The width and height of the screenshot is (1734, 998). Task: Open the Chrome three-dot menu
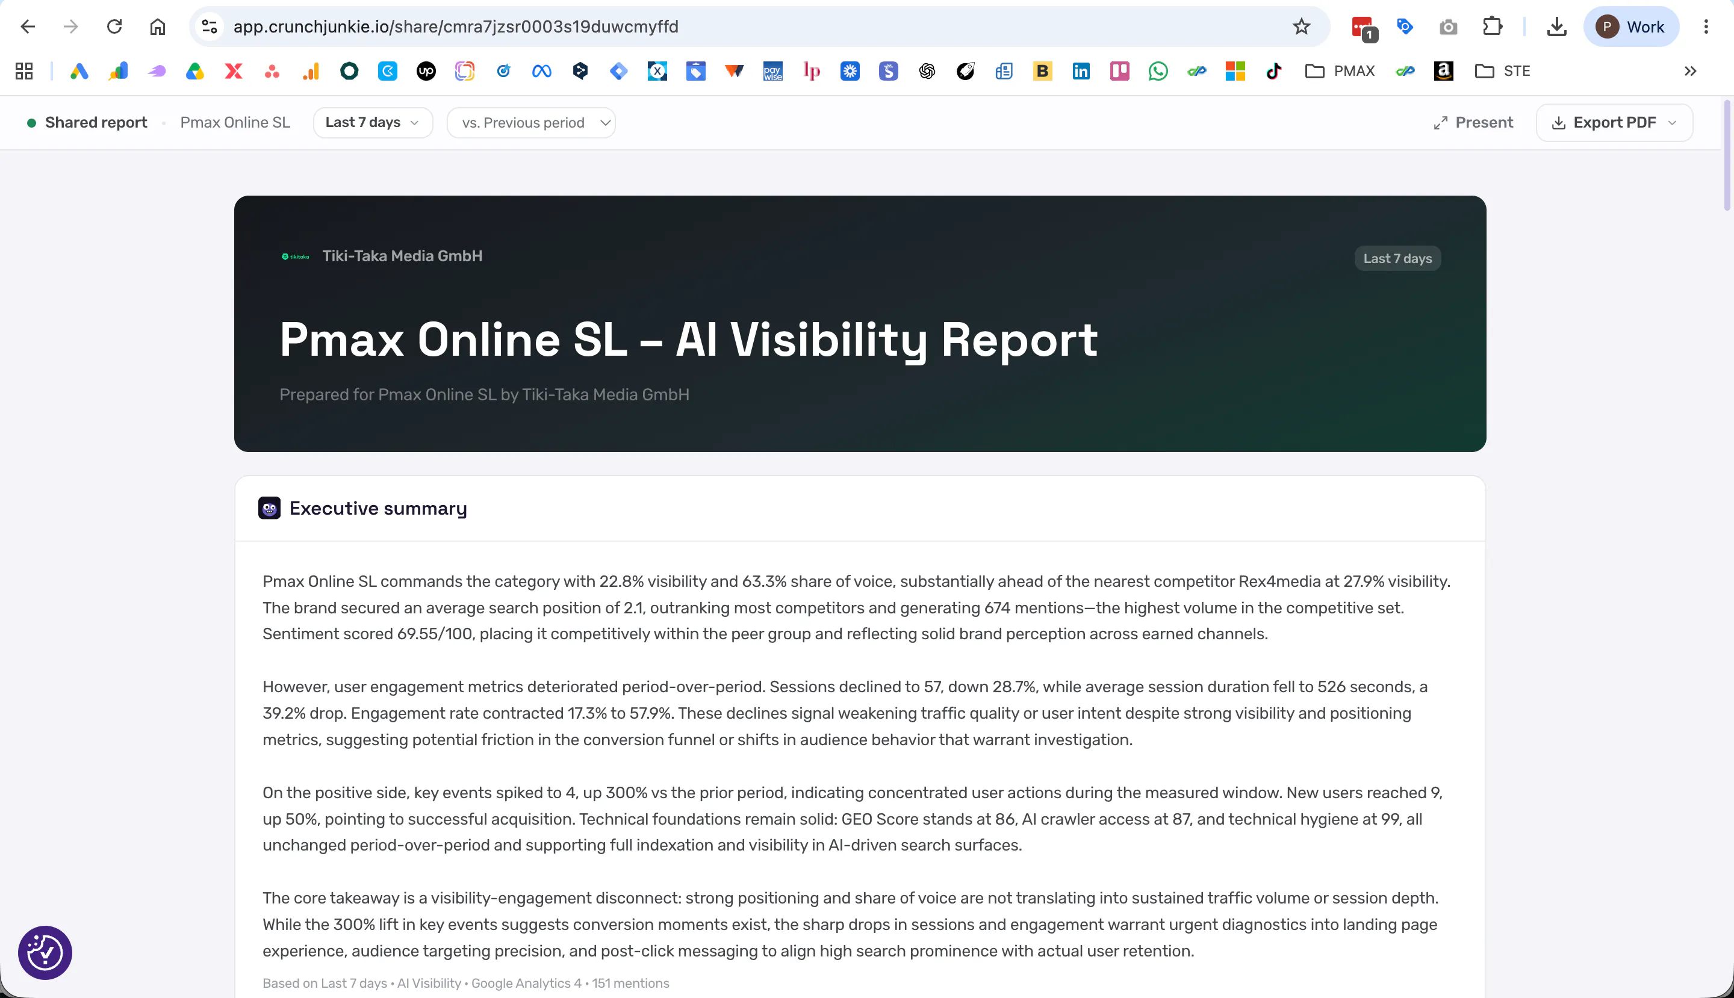click(x=1706, y=26)
